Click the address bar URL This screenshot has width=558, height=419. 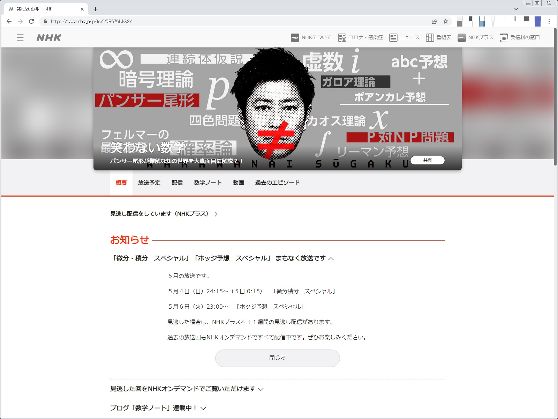pyautogui.click(x=91, y=21)
